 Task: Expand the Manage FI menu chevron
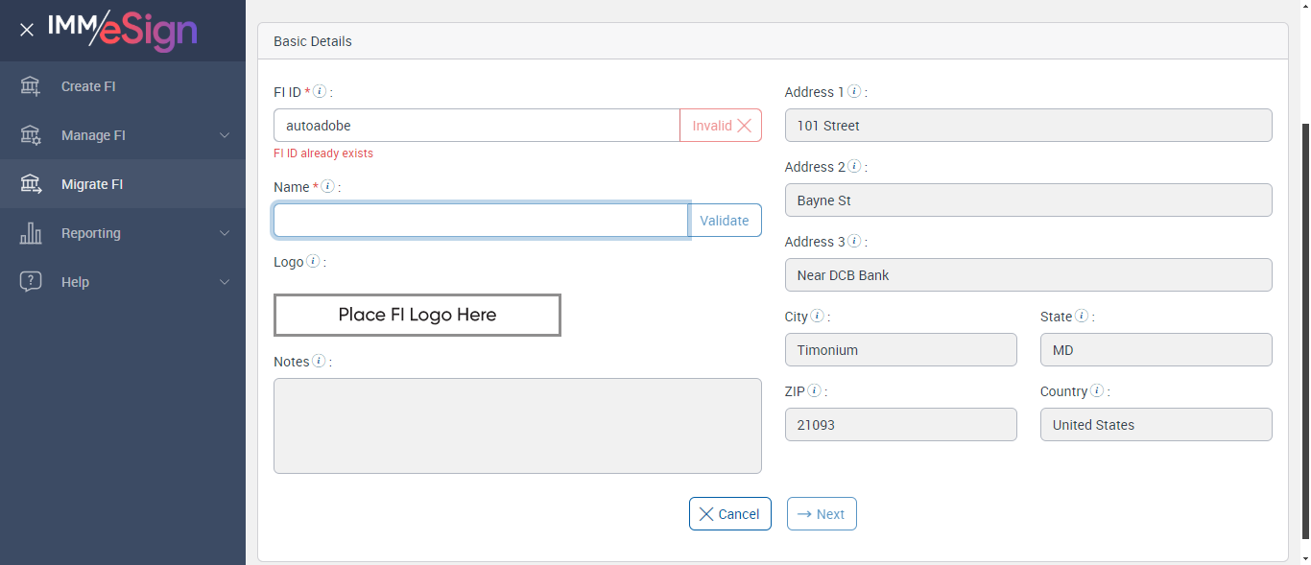[225, 135]
